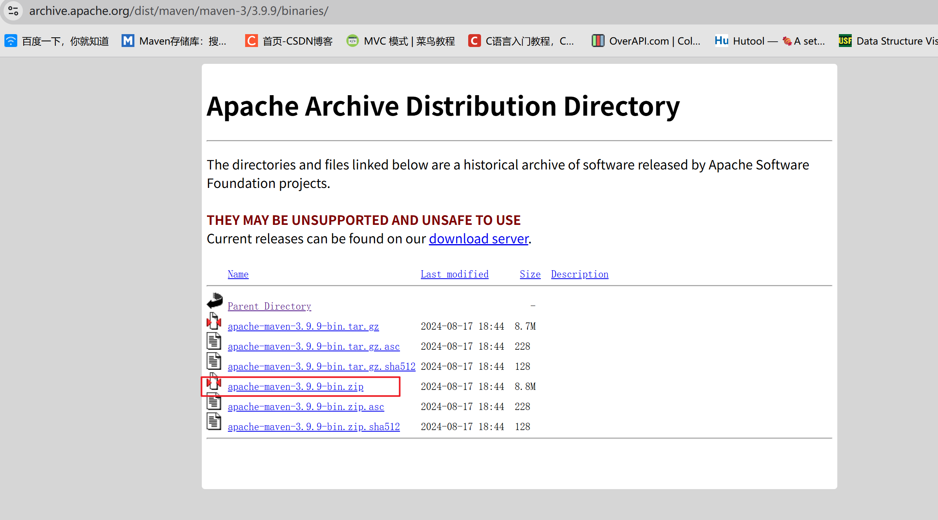Download apache-maven-3.9.9-bin.zip
This screenshot has height=520, width=938.
pyautogui.click(x=295, y=387)
